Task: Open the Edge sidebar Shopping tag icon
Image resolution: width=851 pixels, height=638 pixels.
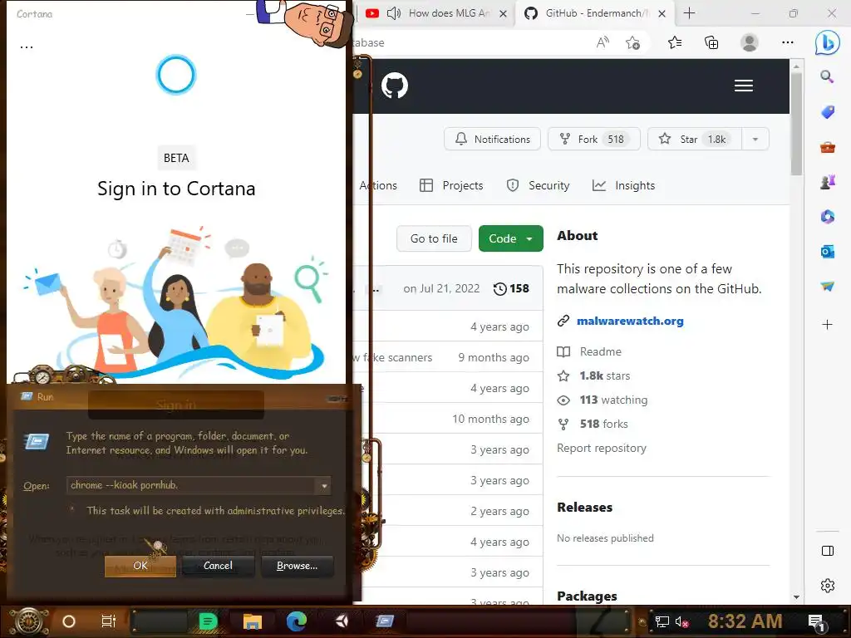Action: pyautogui.click(x=827, y=112)
